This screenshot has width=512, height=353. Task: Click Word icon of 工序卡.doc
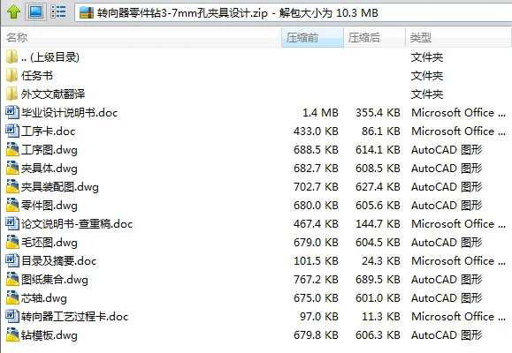pos(12,131)
